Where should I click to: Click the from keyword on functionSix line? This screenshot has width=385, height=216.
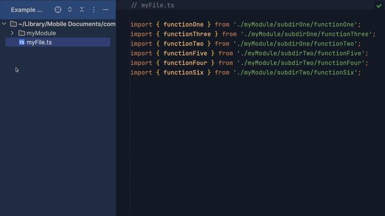click(x=222, y=73)
